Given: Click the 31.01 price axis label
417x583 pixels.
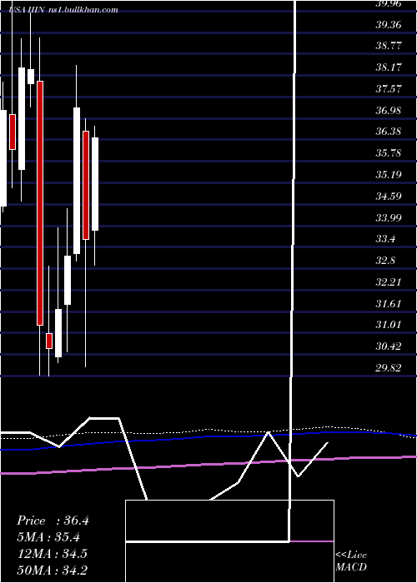Looking at the screenshot, I should (388, 325).
